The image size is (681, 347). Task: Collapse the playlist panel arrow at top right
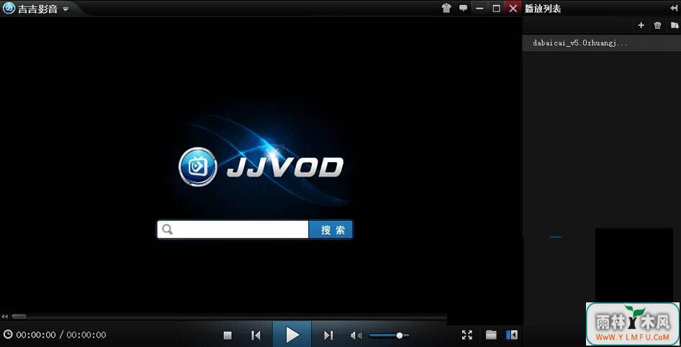click(x=674, y=8)
